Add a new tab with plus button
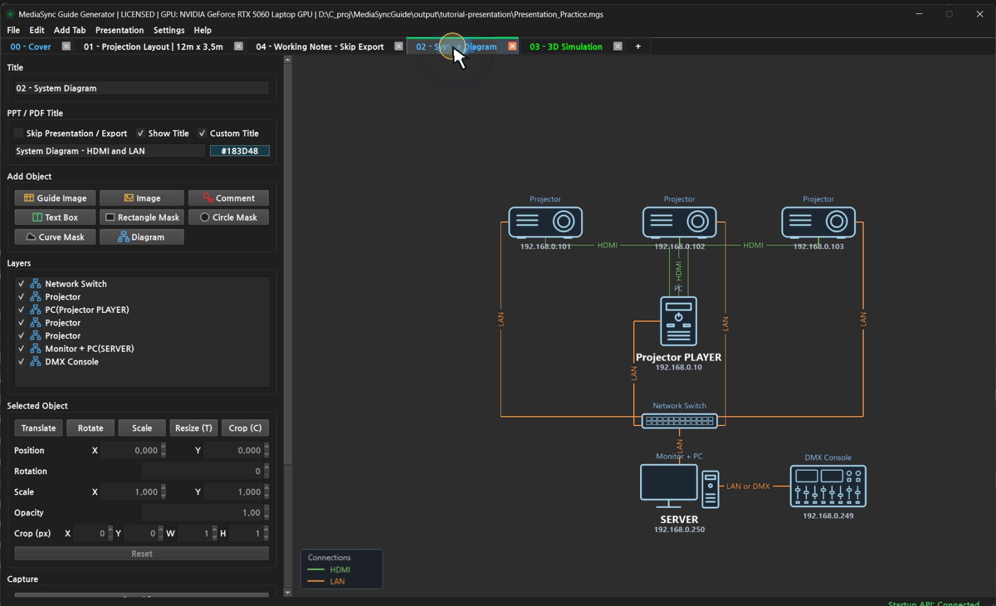 [x=638, y=46]
